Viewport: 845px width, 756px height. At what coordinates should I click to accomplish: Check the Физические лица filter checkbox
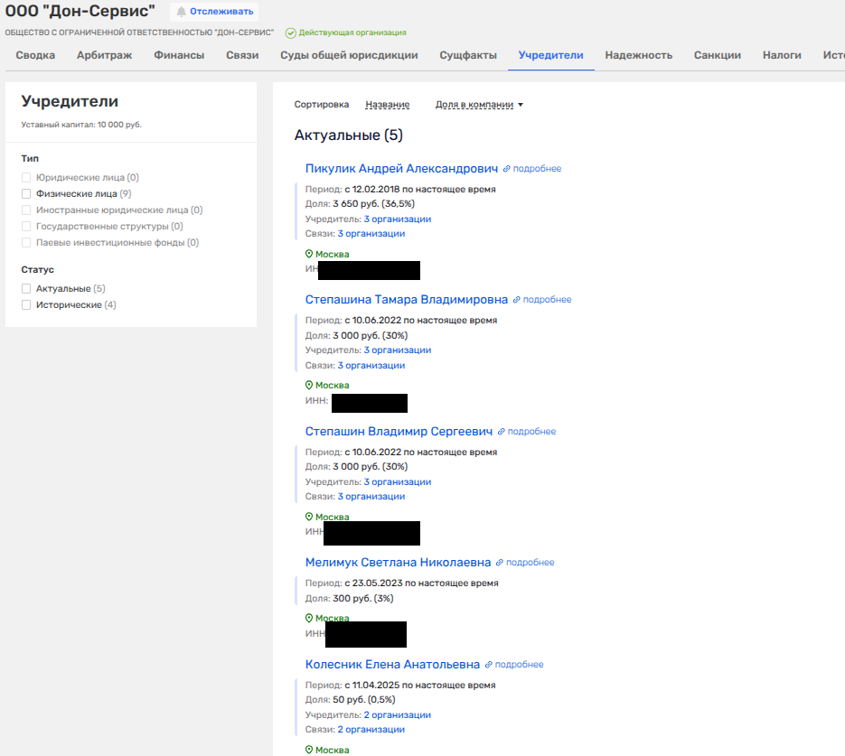(26, 193)
